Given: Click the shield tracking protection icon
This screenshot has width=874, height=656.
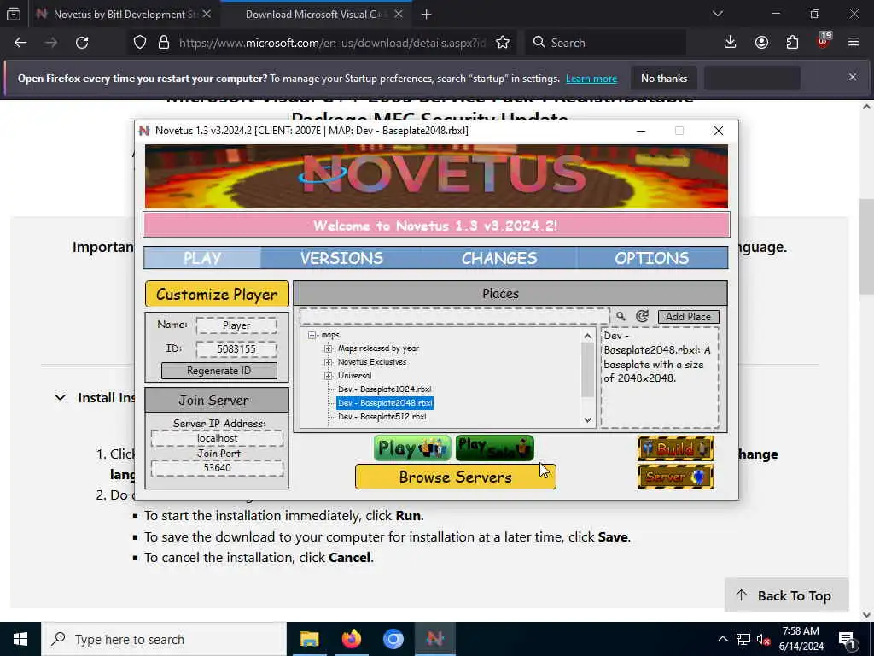Looking at the screenshot, I should (140, 43).
